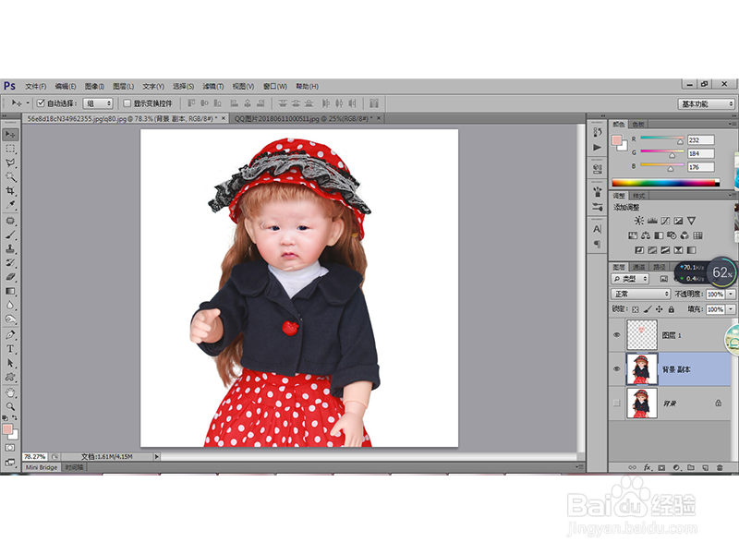Open the workspace Essentials dropdown

706,103
